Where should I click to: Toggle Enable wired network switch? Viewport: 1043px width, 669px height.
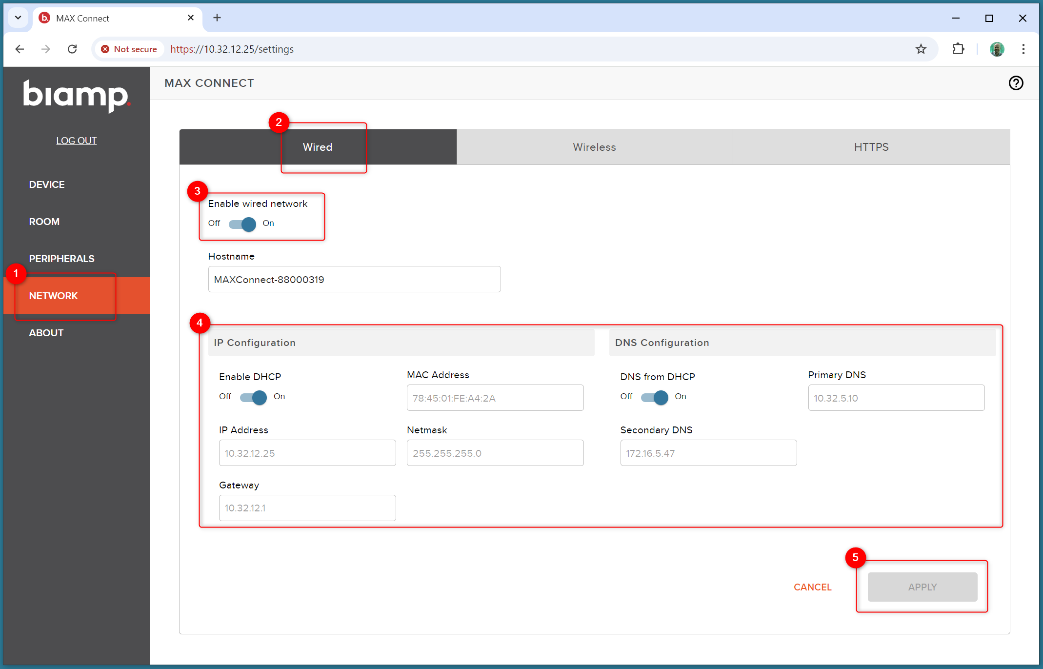(x=242, y=224)
